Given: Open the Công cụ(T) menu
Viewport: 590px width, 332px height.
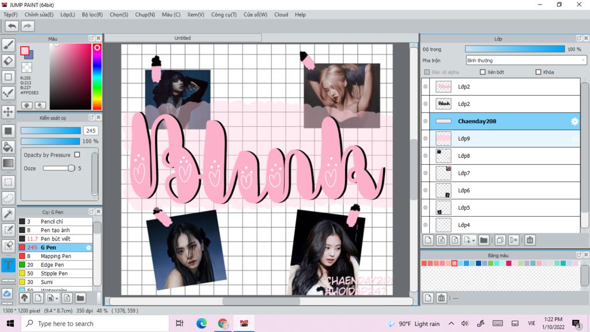Looking at the screenshot, I should tap(224, 14).
